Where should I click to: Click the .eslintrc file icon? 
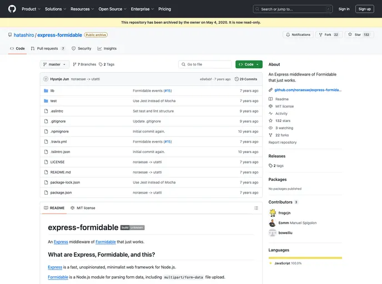(46, 111)
